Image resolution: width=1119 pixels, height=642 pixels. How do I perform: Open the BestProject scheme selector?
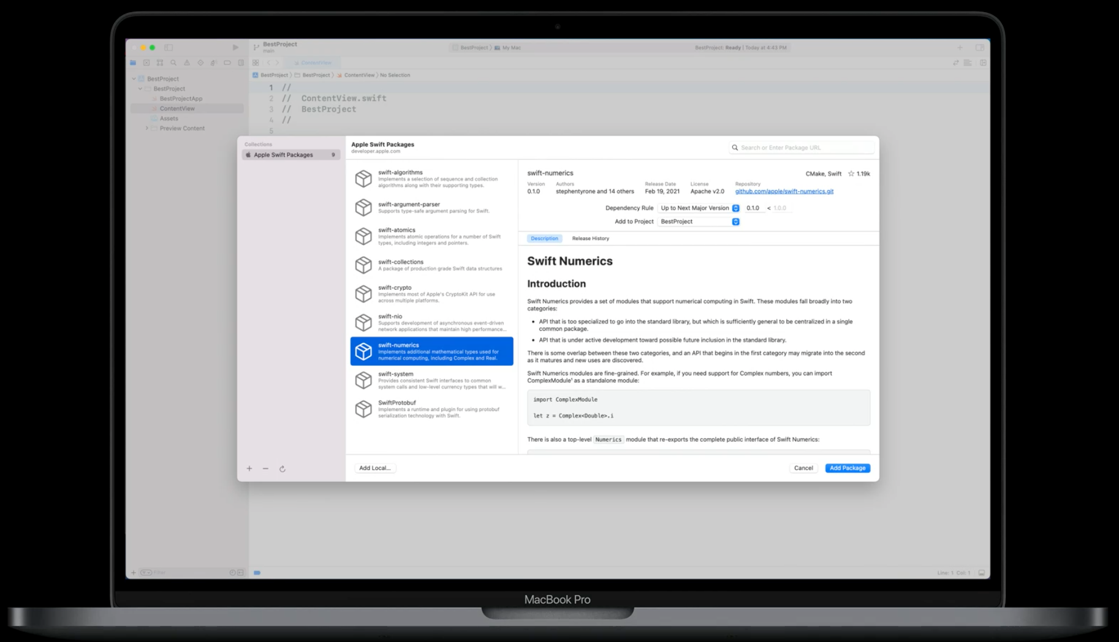point(471,47)
